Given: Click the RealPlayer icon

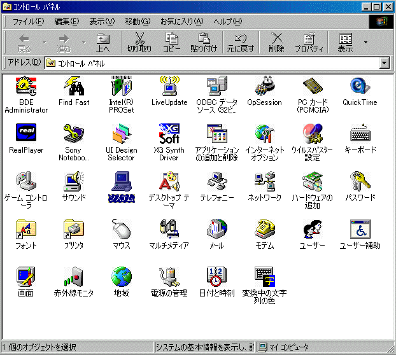Looking at the screenshot, I should 26,134.
